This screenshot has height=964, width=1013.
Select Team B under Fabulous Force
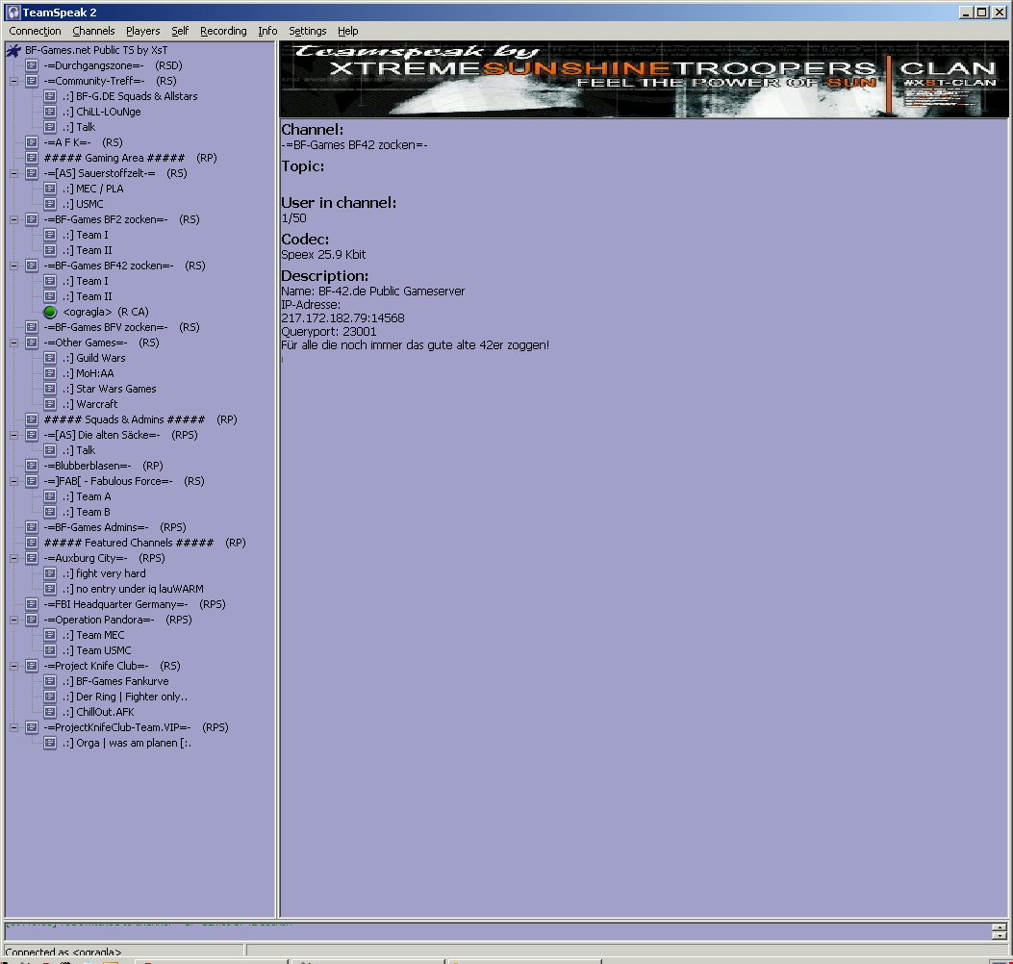(x=87, y=513)
